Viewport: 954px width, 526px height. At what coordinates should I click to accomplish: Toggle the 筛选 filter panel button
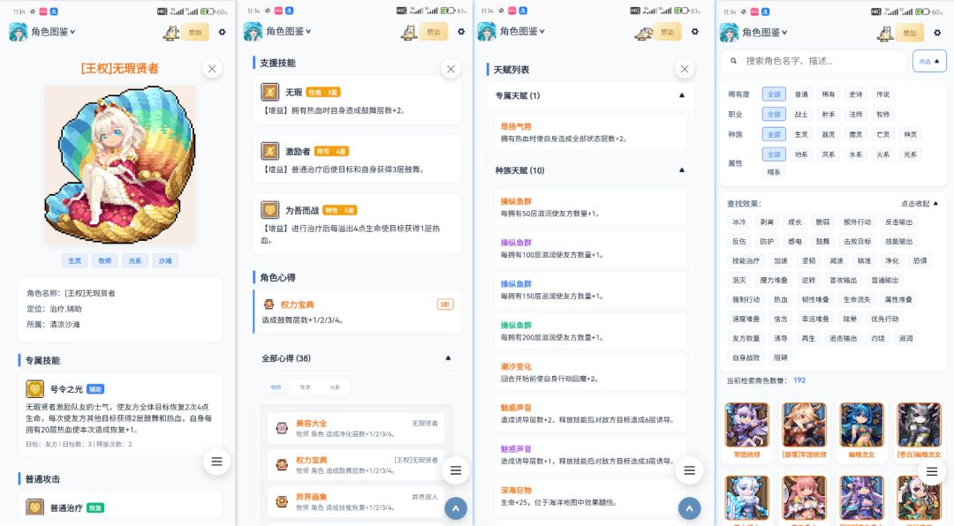(929, 62)
